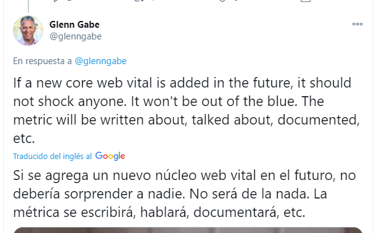Screen dimensions: 380x233
Task: Click the @glenngabe handle under the name
Action: click(75, 36)
